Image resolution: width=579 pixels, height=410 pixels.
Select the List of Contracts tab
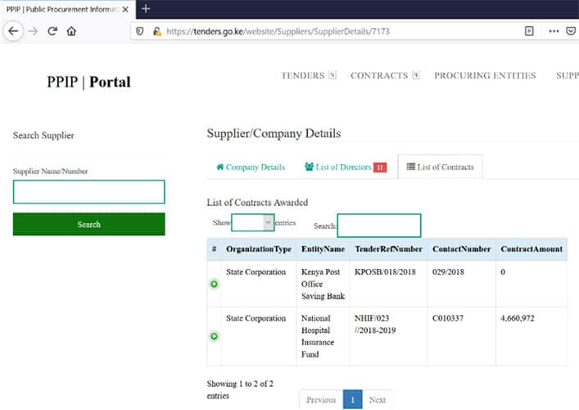(440, 167)
